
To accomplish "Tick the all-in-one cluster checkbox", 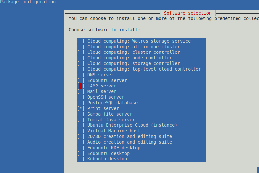I will [81, 47].
